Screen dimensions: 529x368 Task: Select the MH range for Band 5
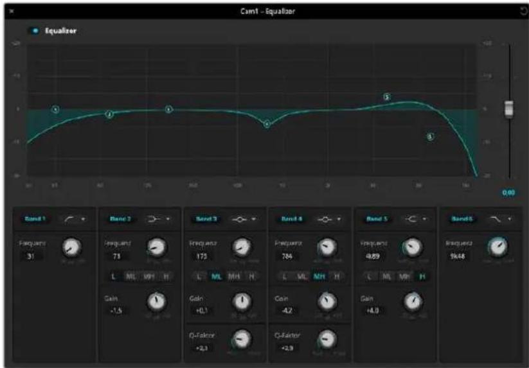click(404, 277)
